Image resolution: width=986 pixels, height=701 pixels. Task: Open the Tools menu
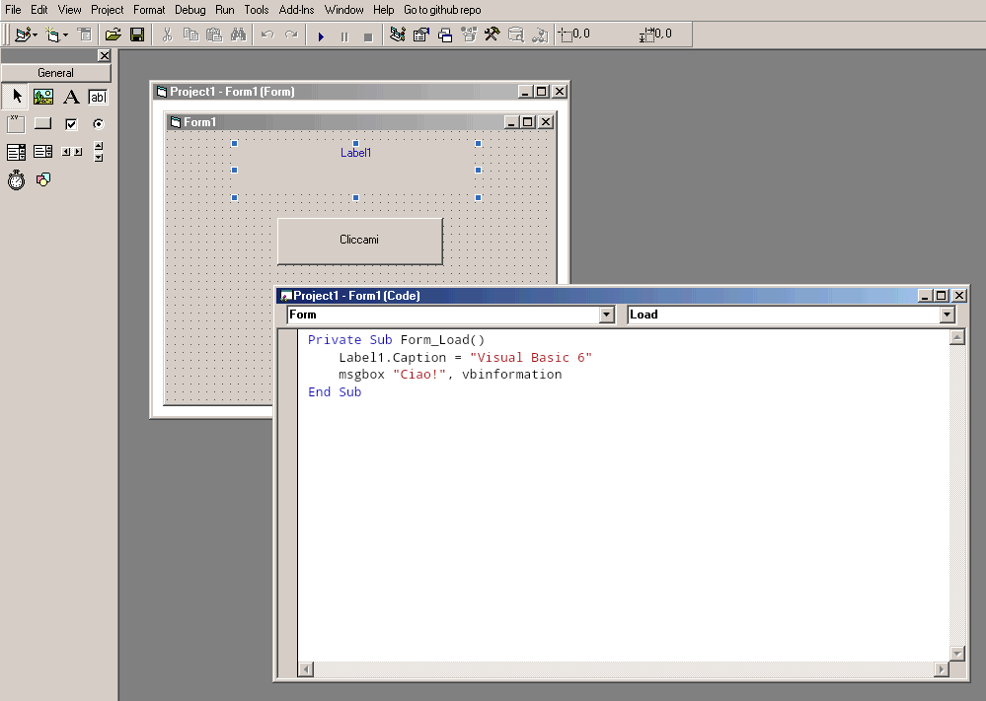257,10
